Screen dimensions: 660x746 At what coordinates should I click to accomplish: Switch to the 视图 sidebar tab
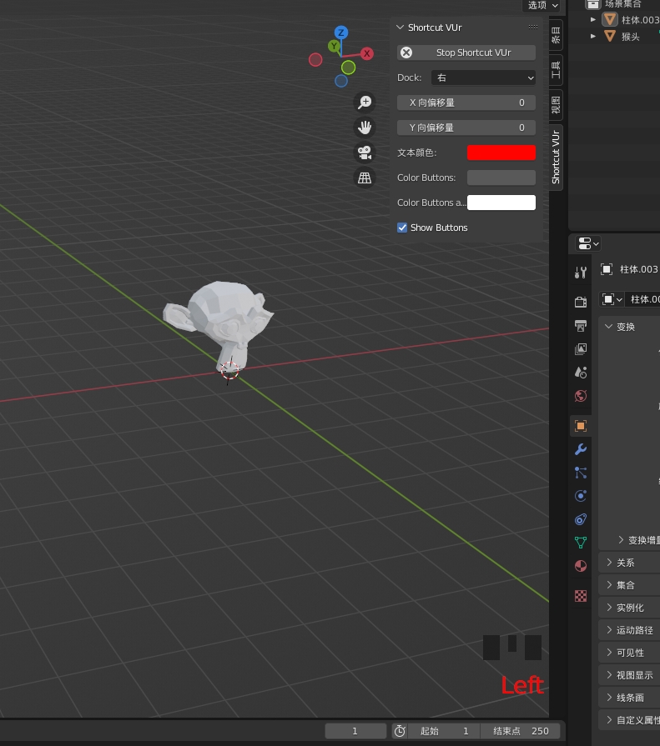[x=556, y=105]
